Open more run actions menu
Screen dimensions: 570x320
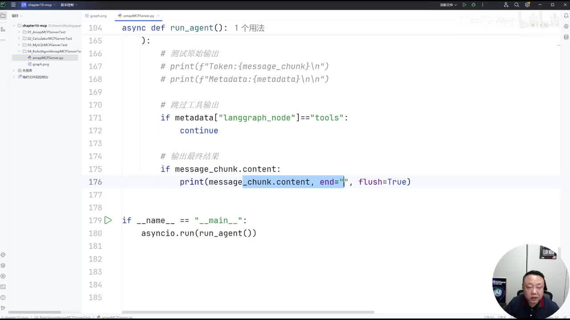coord(482,5)
